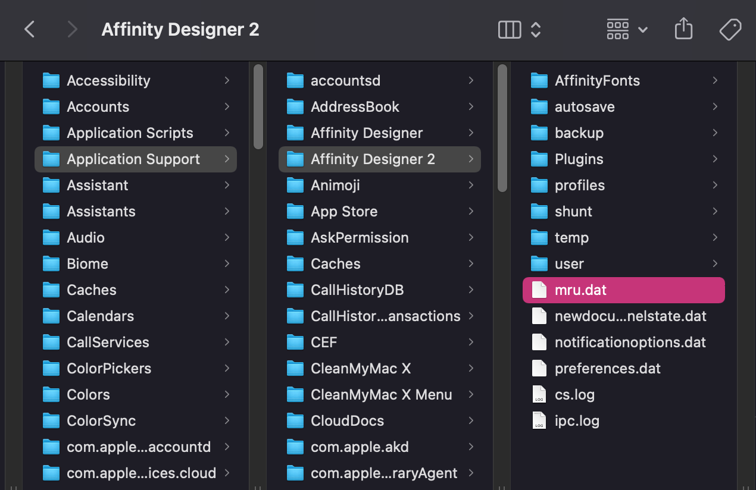Select the com.apple…ices.cloud folder name
756x490 pixels.
[141, 473]
